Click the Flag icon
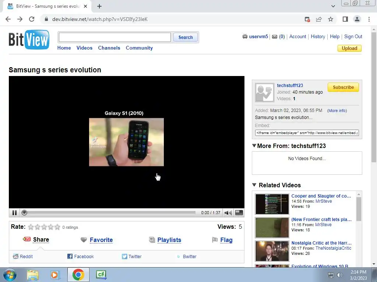The height and width of the screenshot is (282, 377). (215, 240)
